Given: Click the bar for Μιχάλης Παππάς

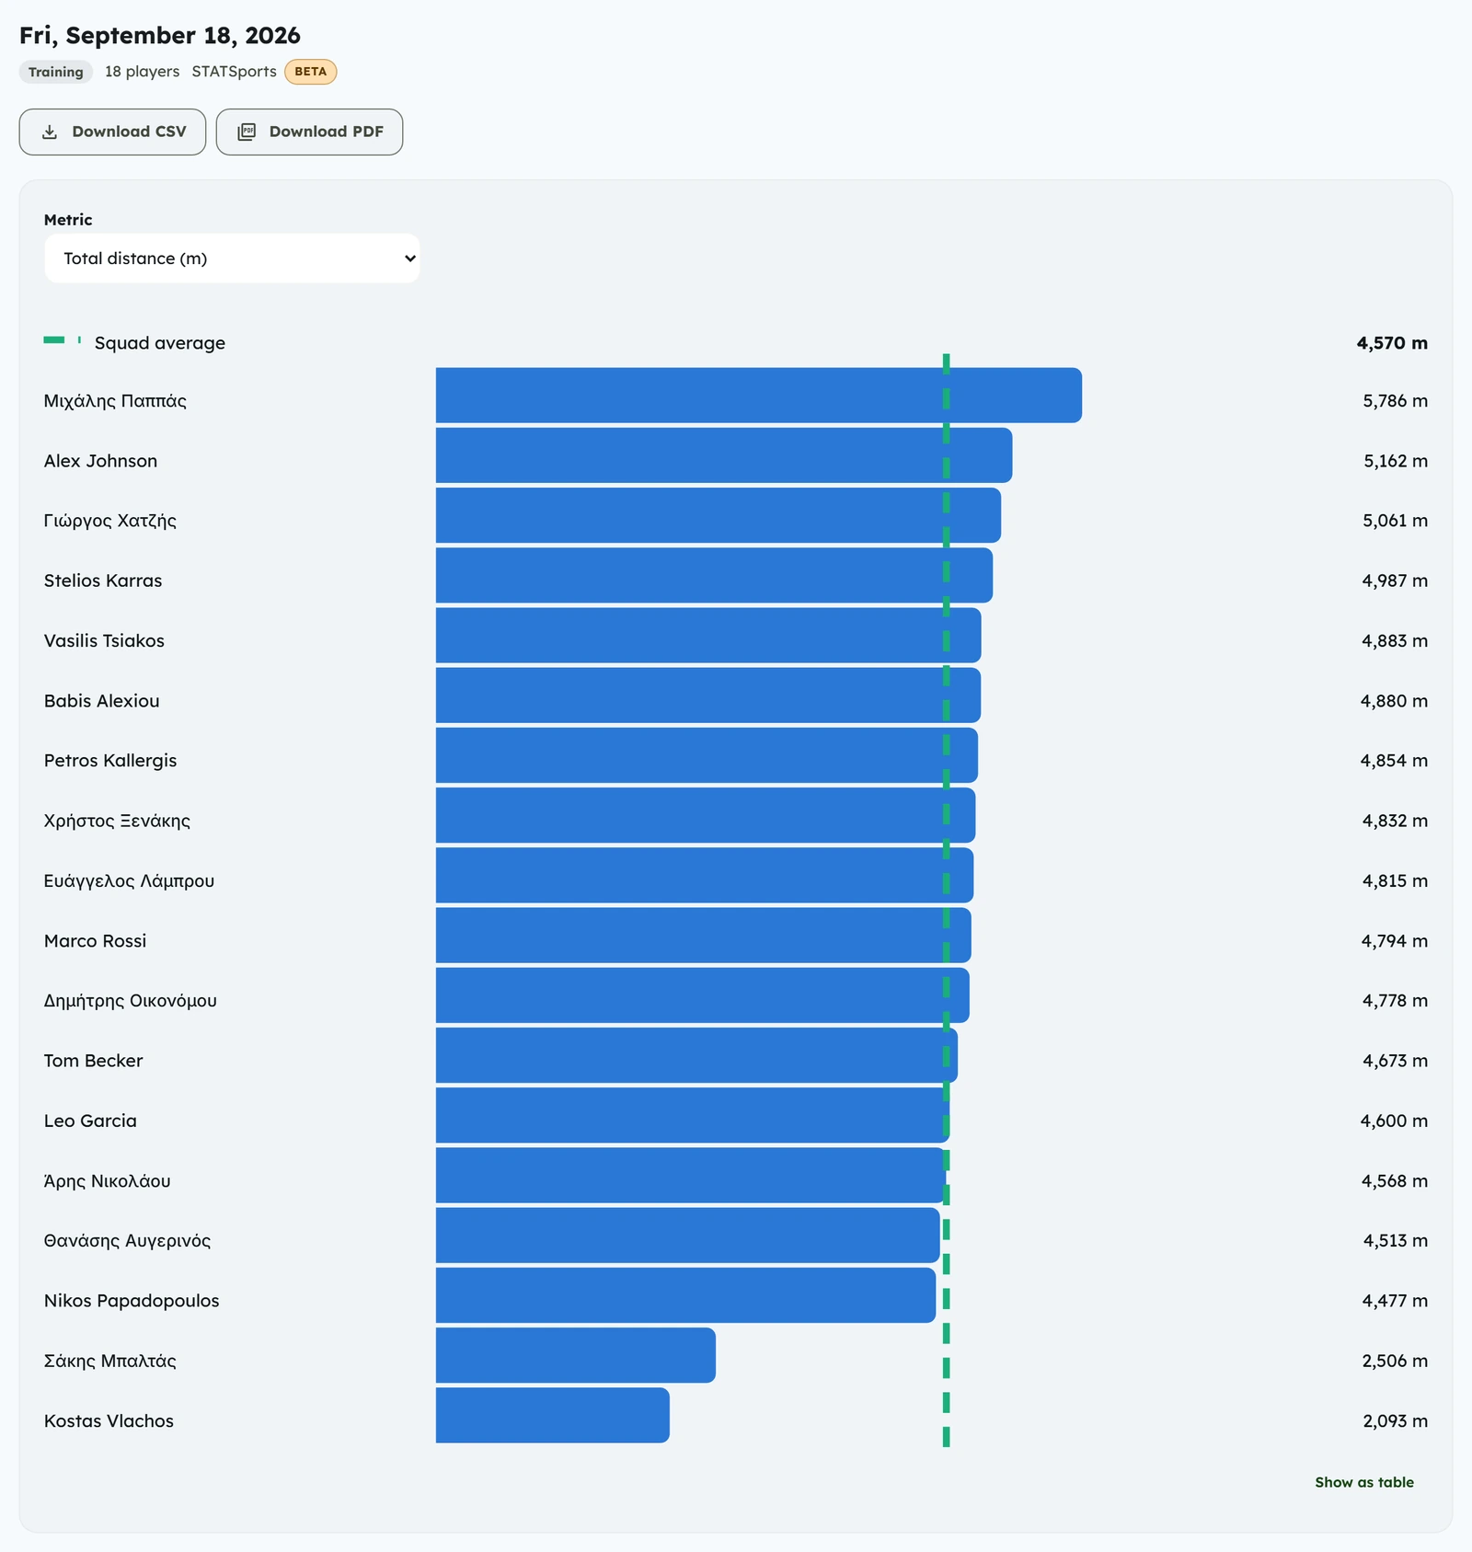Looking at the screenshot, I should tap(758, 396).
